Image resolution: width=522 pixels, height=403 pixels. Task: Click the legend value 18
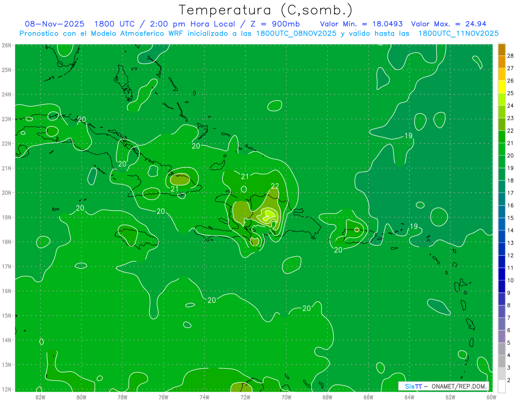pyautogui.click(x=511, y=180)
